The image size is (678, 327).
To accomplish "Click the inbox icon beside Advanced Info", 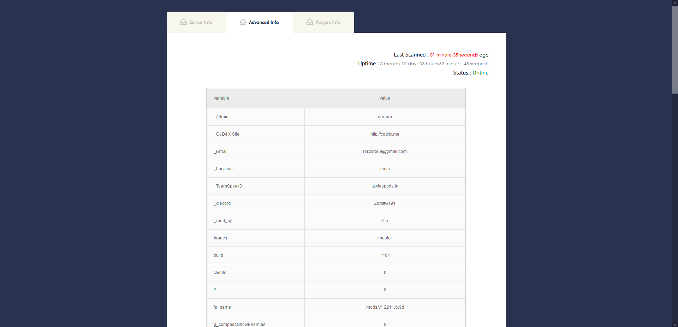I will click(x=243, y=22).
